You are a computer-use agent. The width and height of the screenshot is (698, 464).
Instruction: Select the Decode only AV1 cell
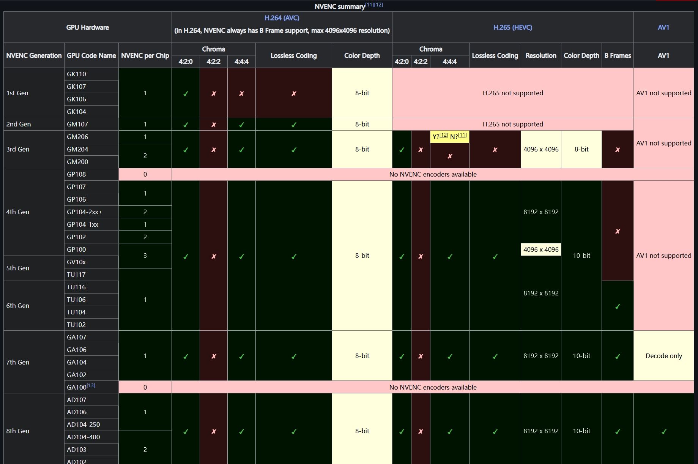point(663,356)
